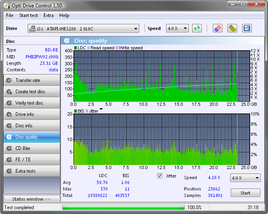Click the disc length 23.31 GB

click(x=49, y=63)
